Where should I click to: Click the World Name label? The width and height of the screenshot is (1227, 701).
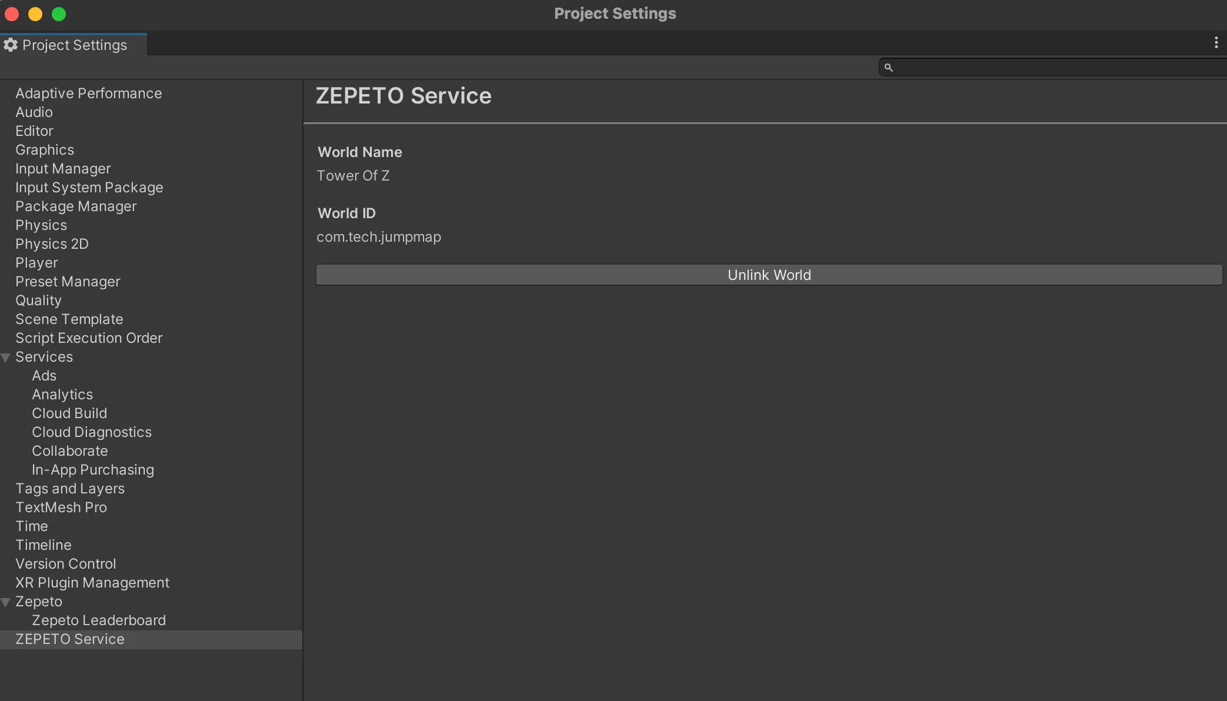coord(360,152)
